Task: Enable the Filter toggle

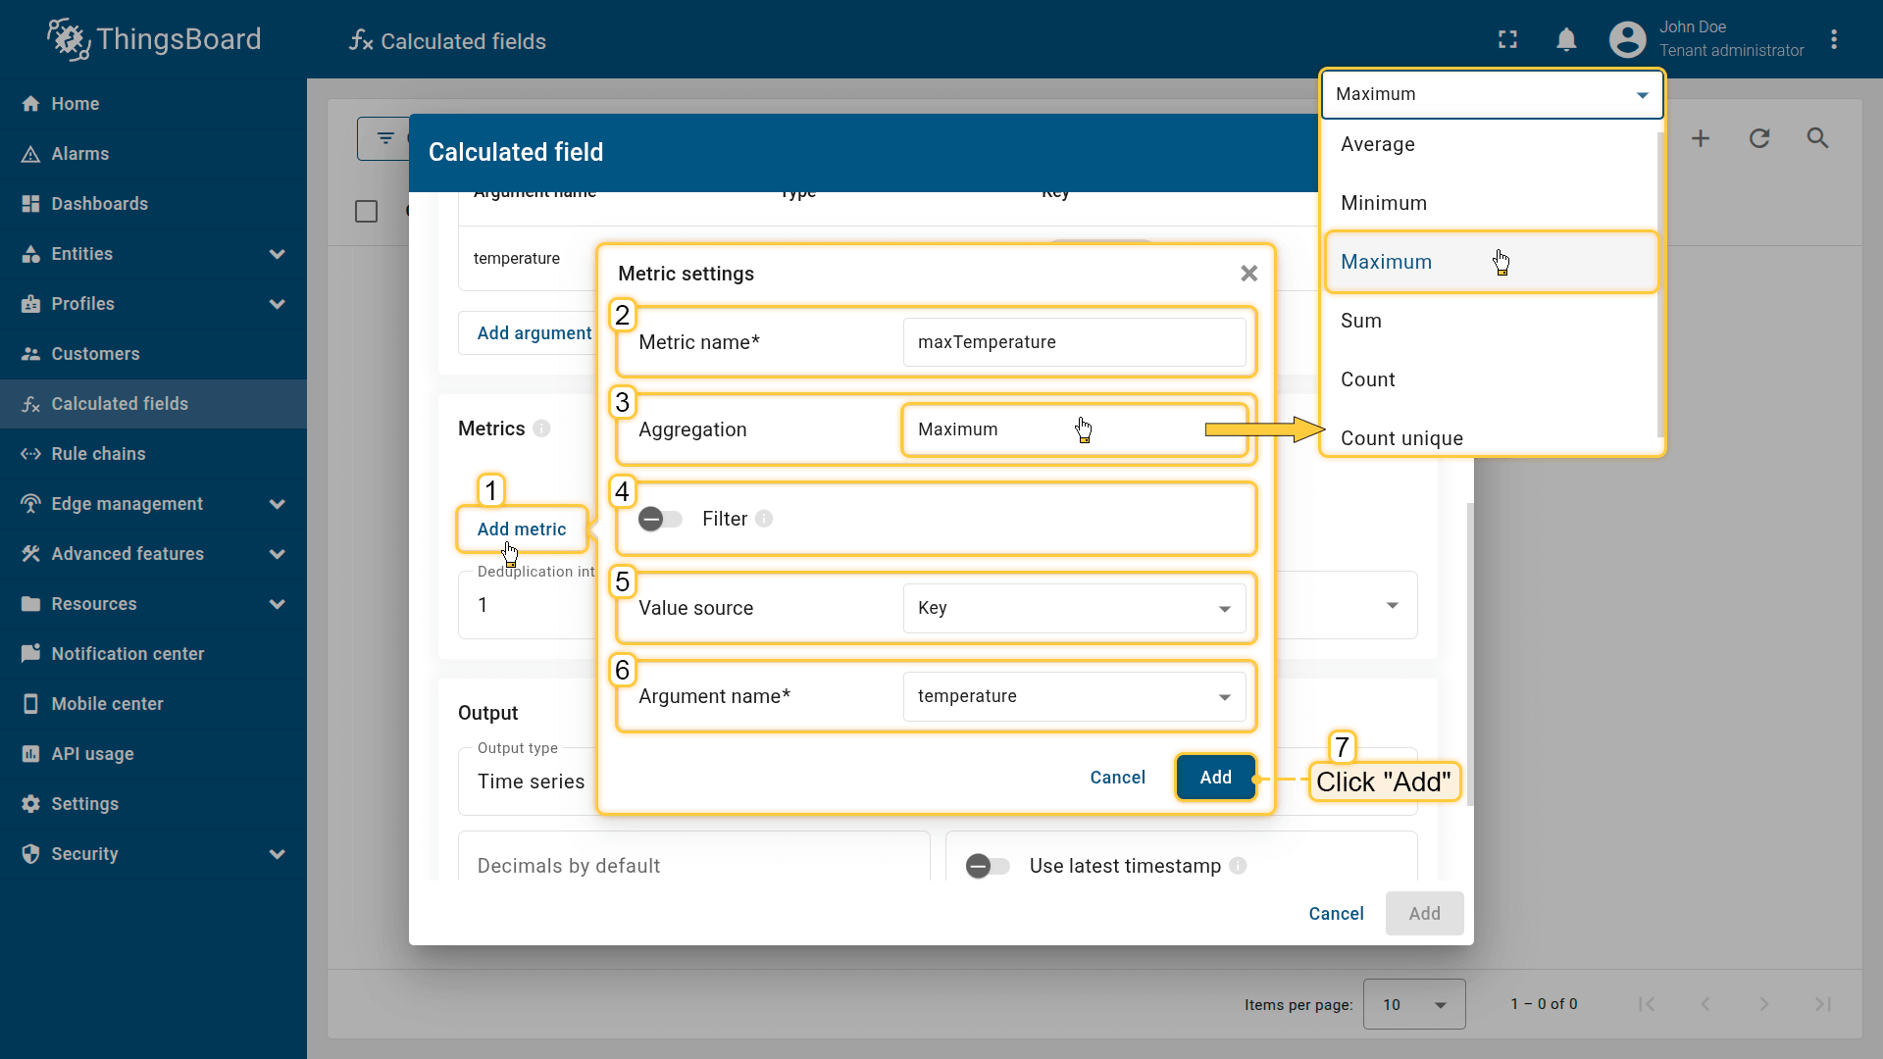Action: pyautogui.click(x=660, y=519)
